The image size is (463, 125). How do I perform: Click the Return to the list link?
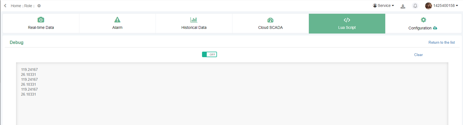click(x=441, y=42)
